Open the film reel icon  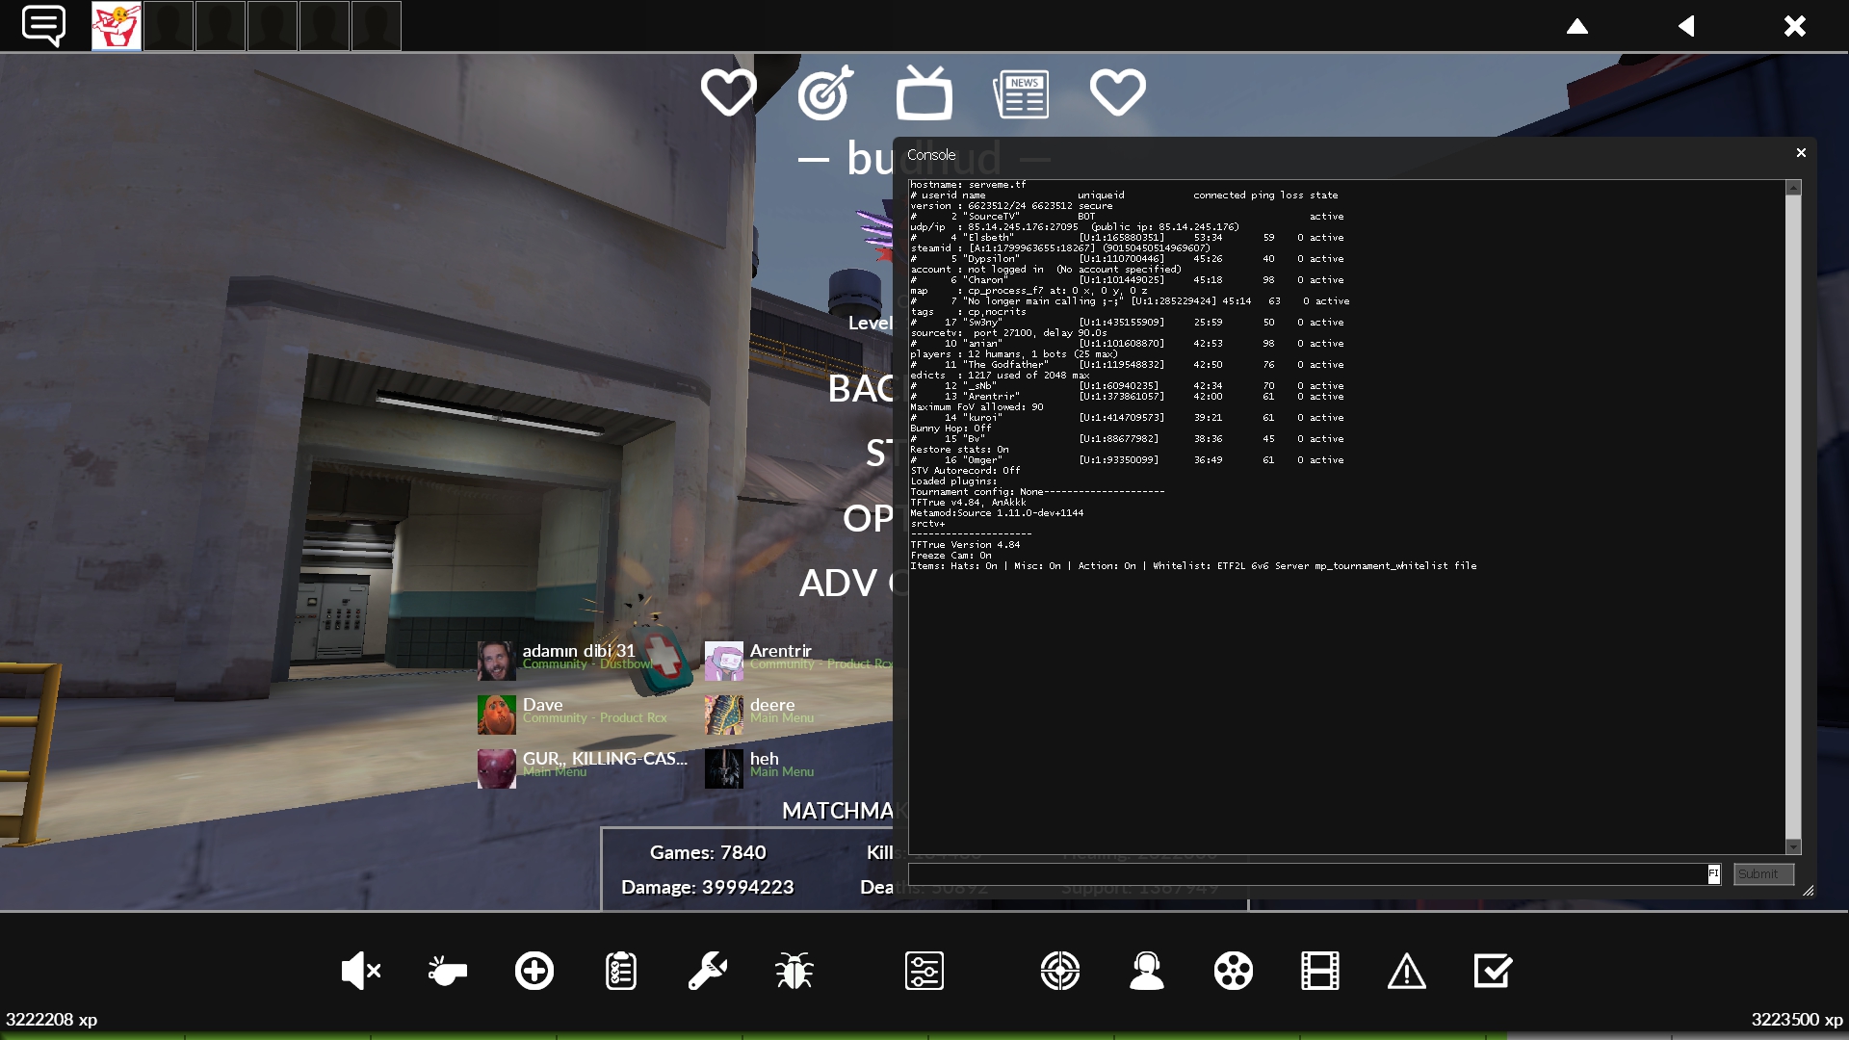click(1234, 971)
